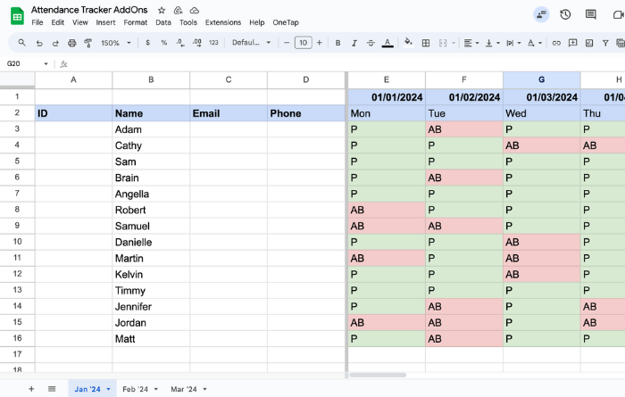Click the add new sheet plus button
The width and height of the screenshot is (625, 397).
[x=31, y=389]
